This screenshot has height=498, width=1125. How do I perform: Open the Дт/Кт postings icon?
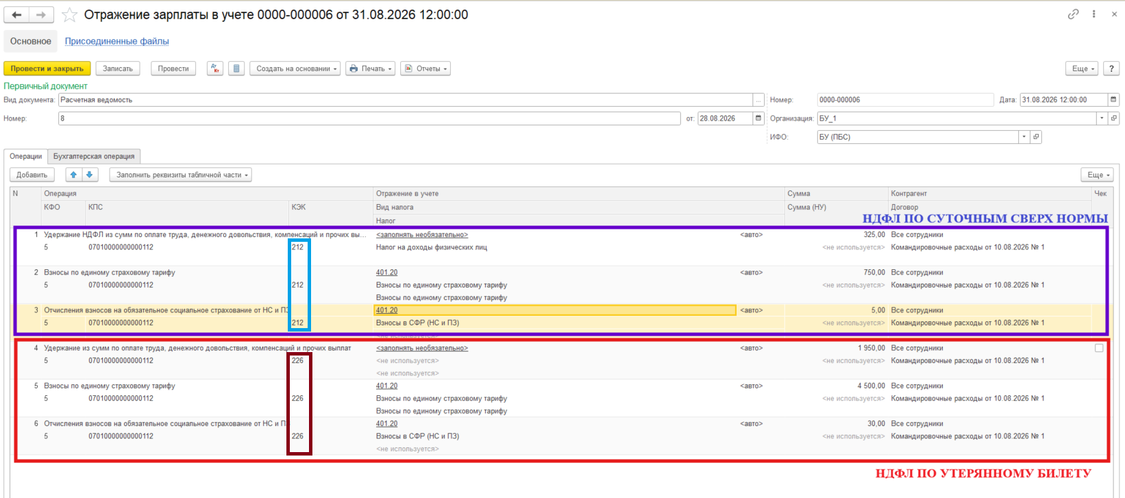[215, 69]
